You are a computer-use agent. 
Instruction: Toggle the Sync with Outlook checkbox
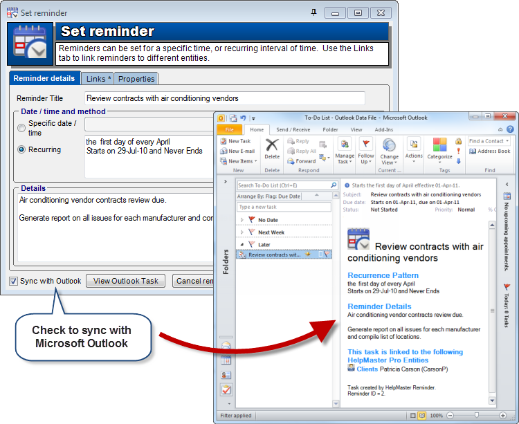(x=14, y=281)
